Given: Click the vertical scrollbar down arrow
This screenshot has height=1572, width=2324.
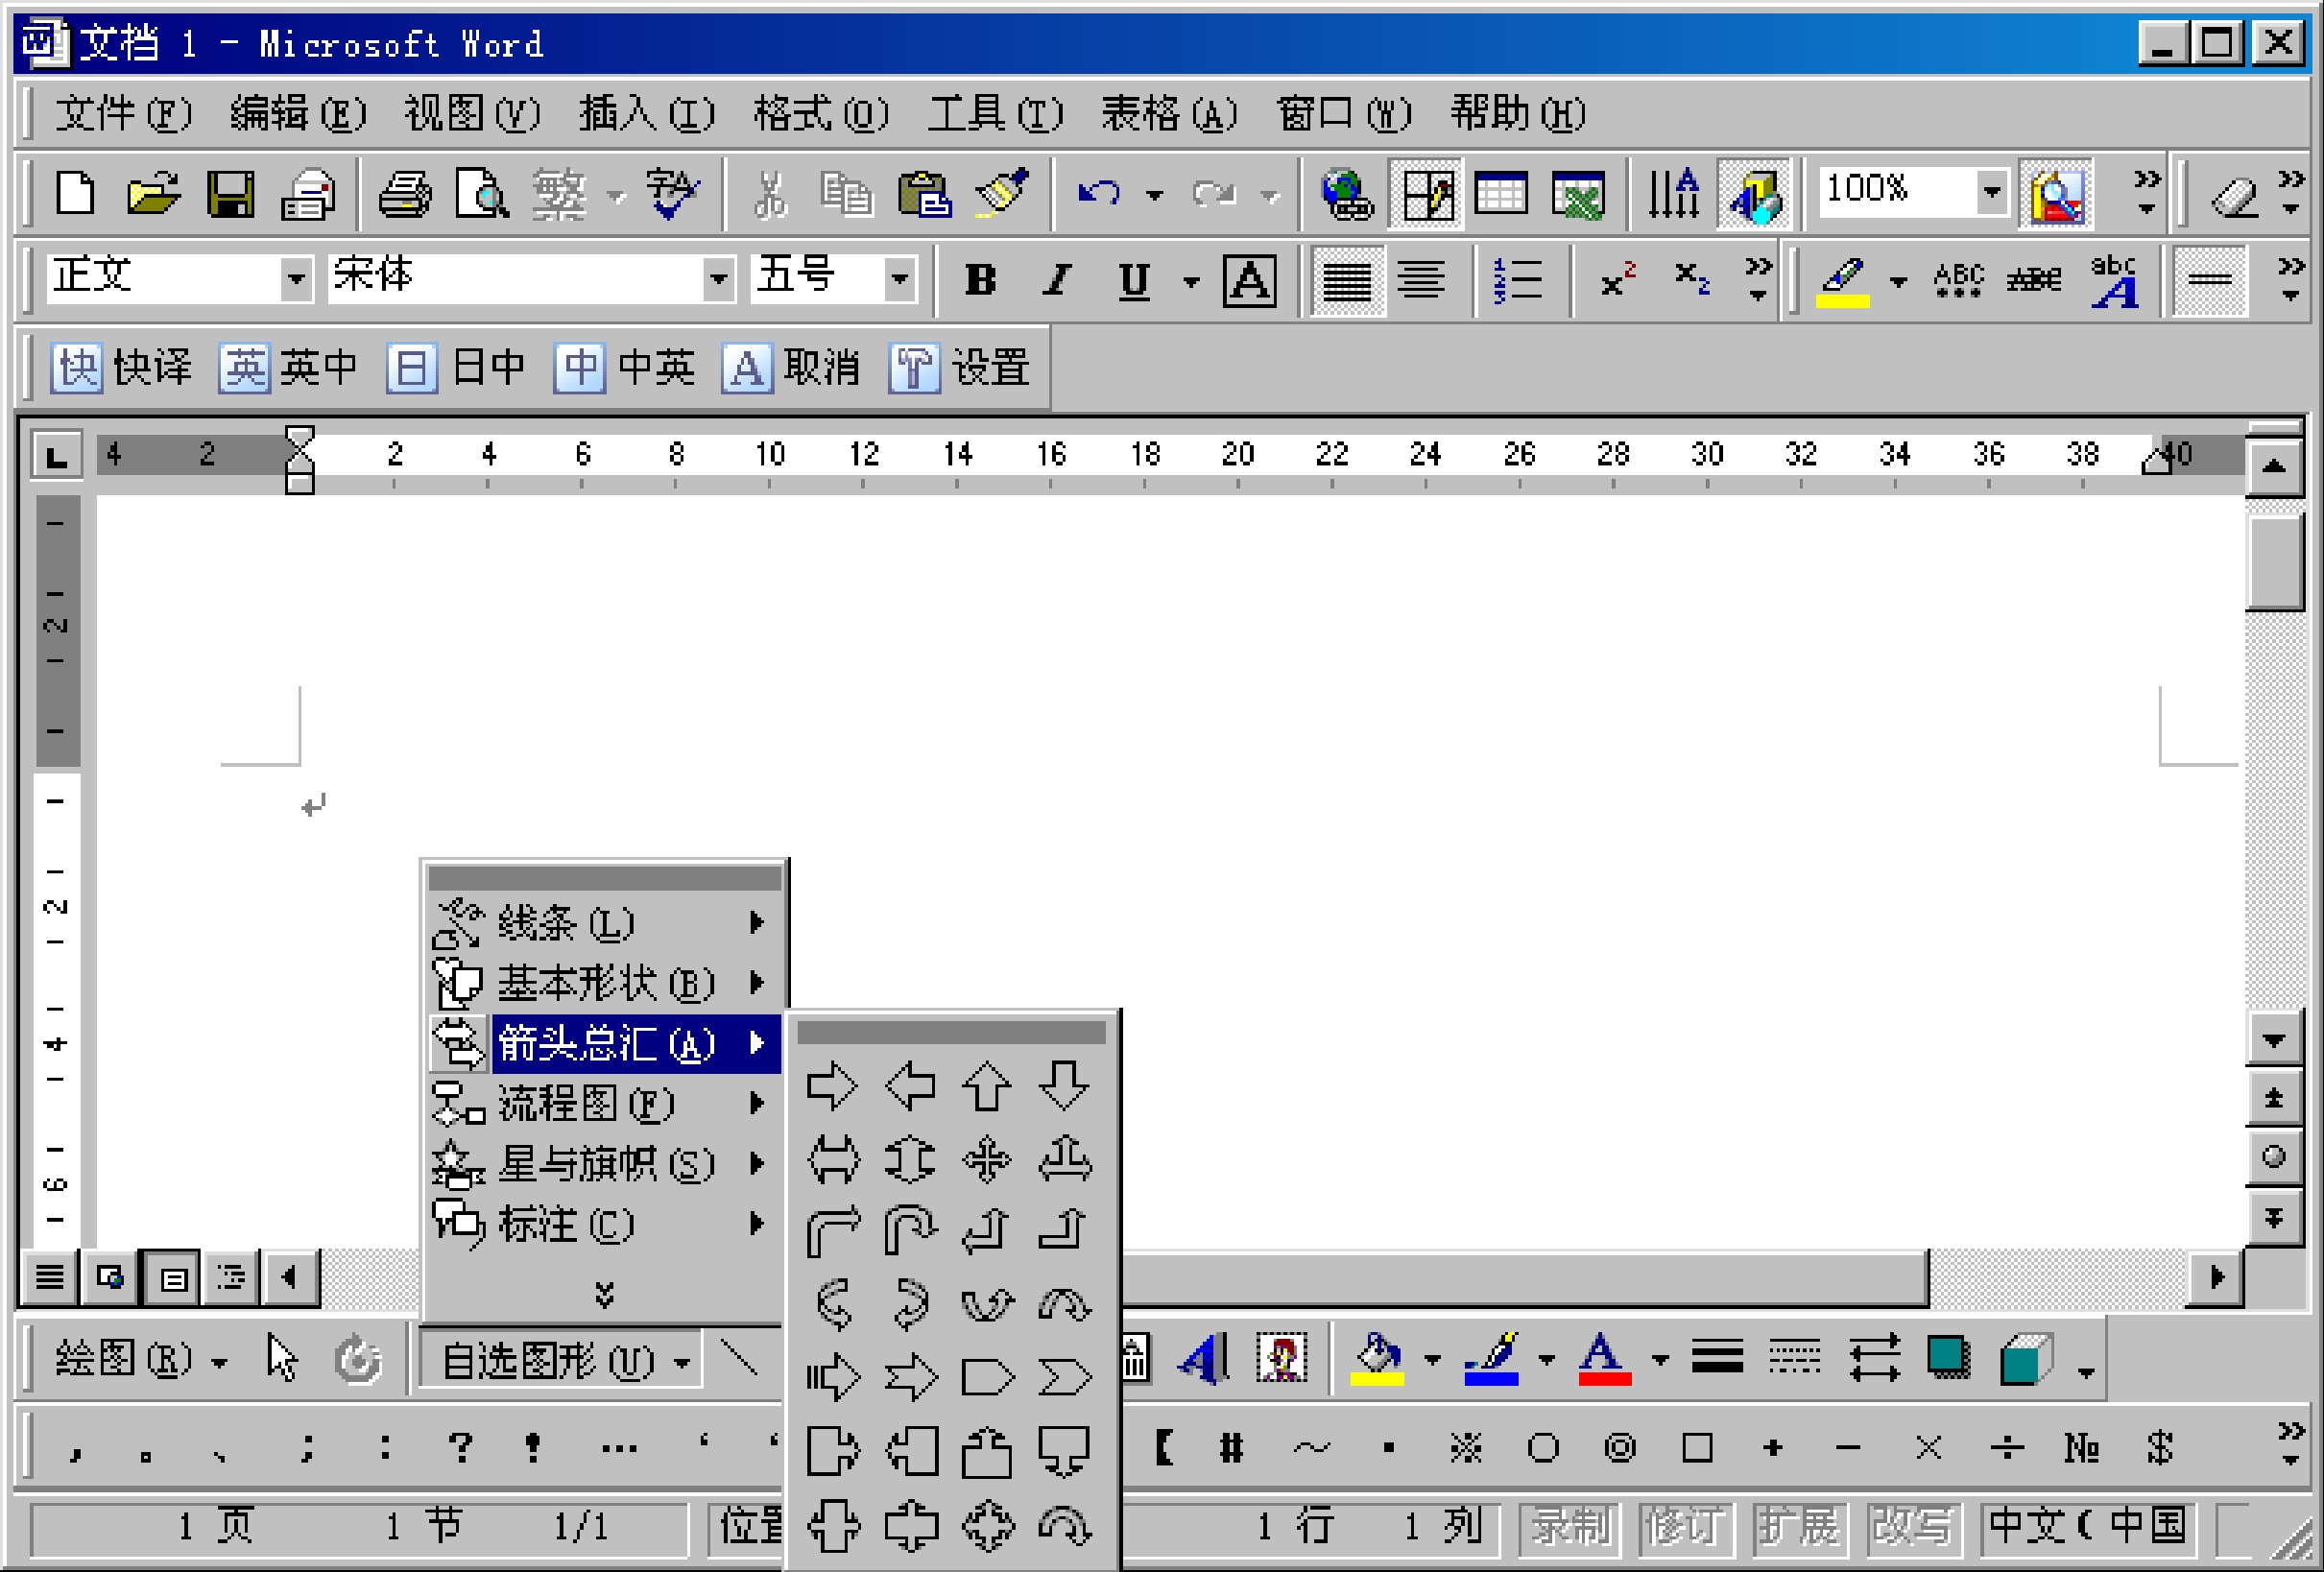Looking at the screenshot, I should click(x=2274, y=1041).
